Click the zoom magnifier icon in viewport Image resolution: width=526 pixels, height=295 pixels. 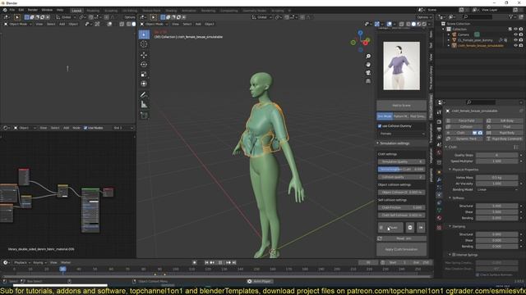click(x=368, y=57)
